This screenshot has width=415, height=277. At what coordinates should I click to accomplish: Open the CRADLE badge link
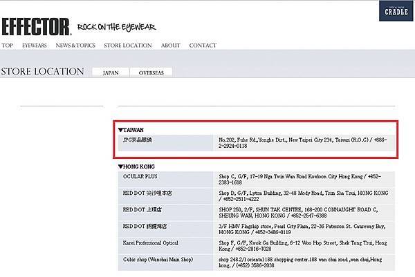(x=396, y=11)
